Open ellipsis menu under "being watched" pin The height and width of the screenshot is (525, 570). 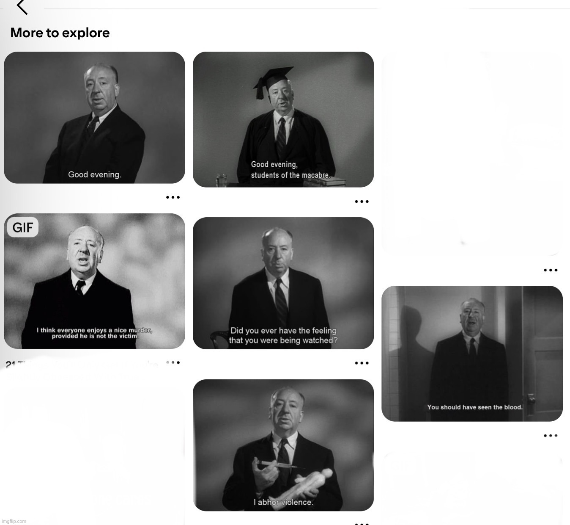pyautogui.click(x=362, y=363)
